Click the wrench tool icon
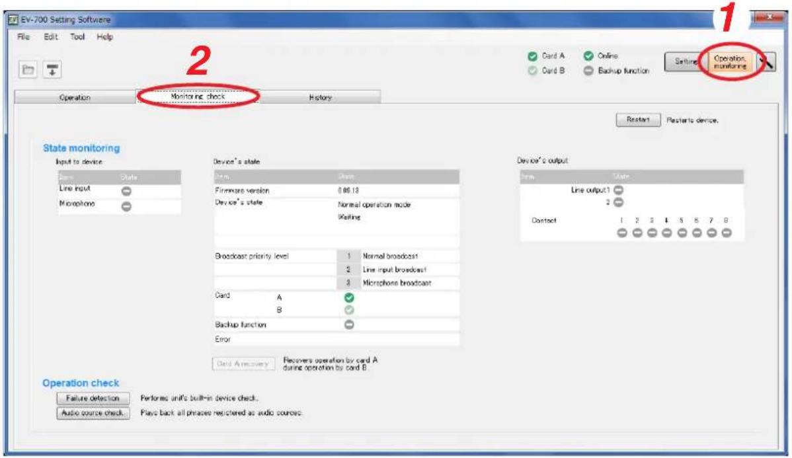 tap(766, 62)
